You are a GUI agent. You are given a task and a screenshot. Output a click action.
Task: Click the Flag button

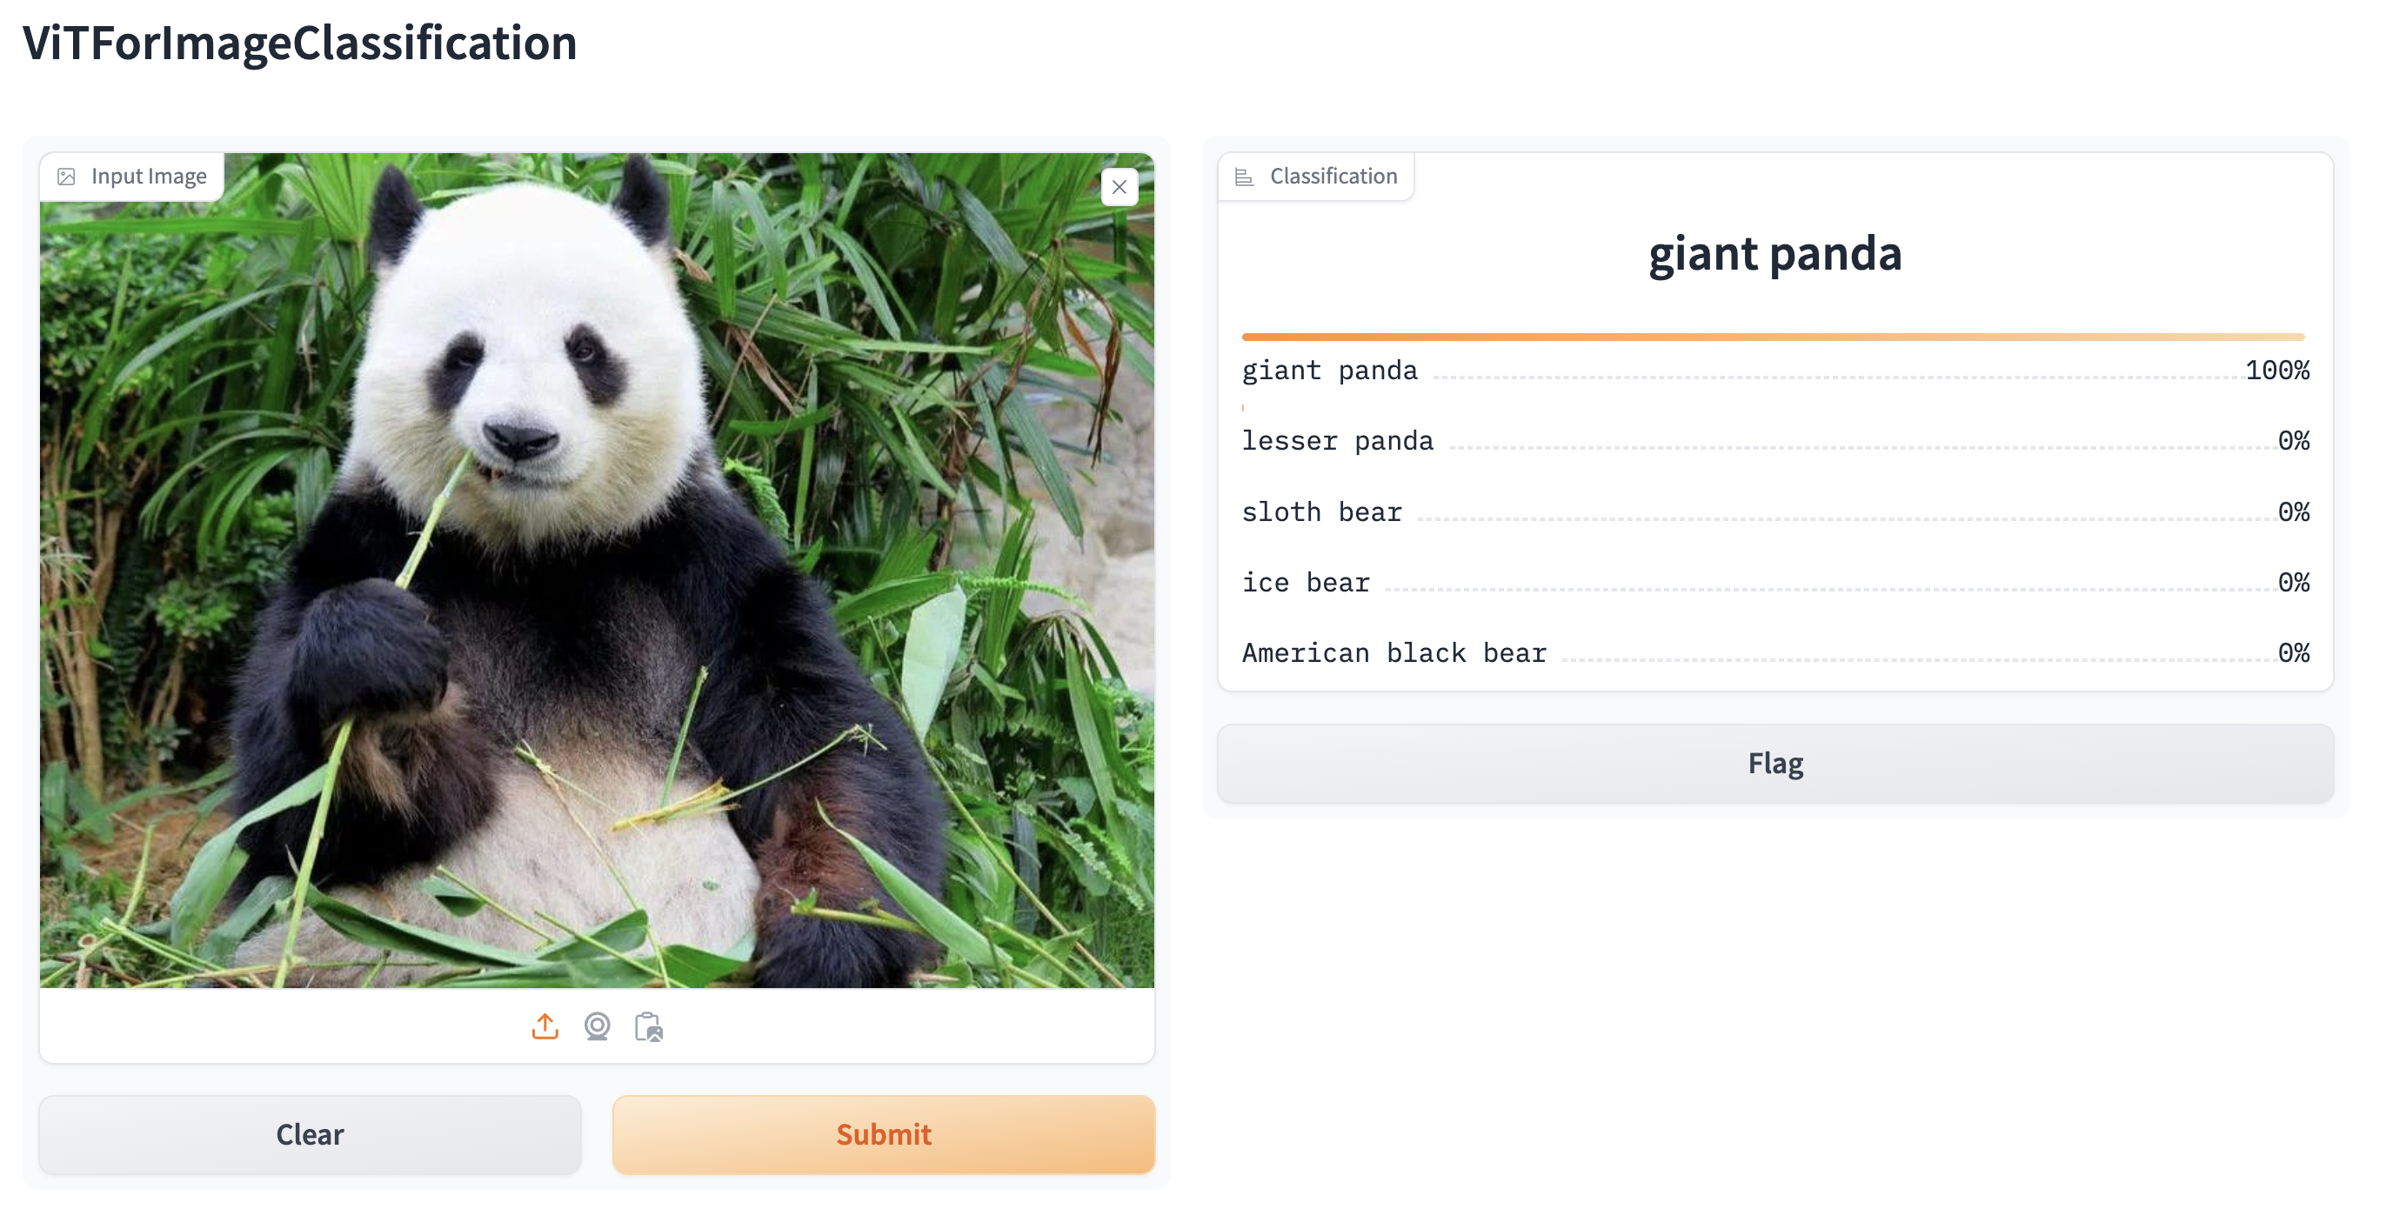1774,763
